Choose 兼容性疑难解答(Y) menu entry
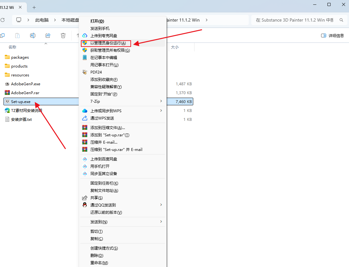This screenshot has height=267, width=349. 123,87
